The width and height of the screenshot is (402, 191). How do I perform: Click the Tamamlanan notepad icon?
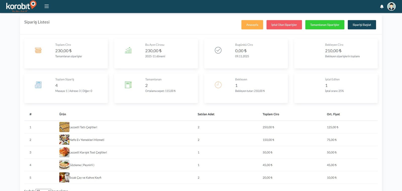(x=128, y=85)
